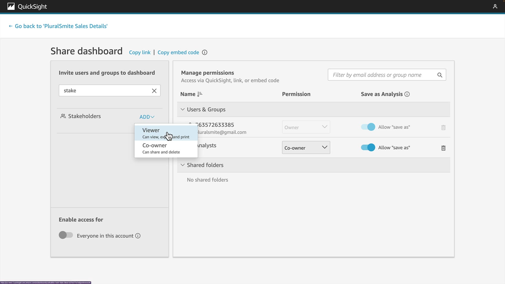The width and height of the screenshot is (505, 284).
Task: Toggle Allow save as for Owner user
Action: point(368,127)
